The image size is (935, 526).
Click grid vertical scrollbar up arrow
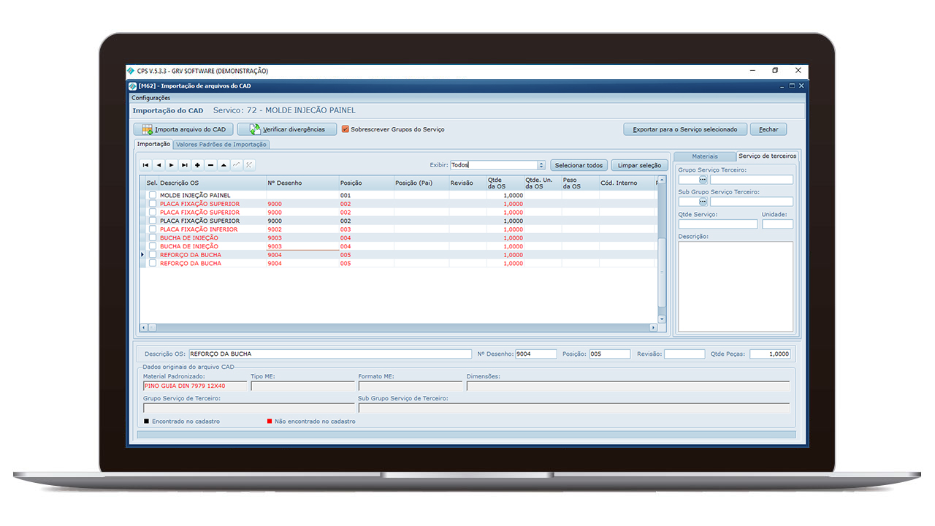[x=662, y=180]
